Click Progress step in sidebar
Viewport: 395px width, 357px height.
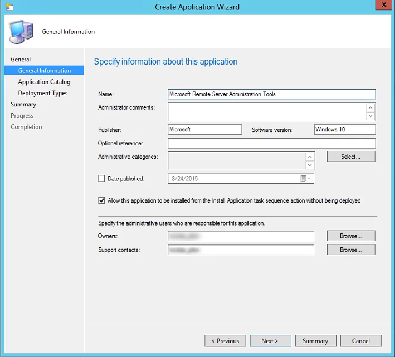click(x=22, y=115)
